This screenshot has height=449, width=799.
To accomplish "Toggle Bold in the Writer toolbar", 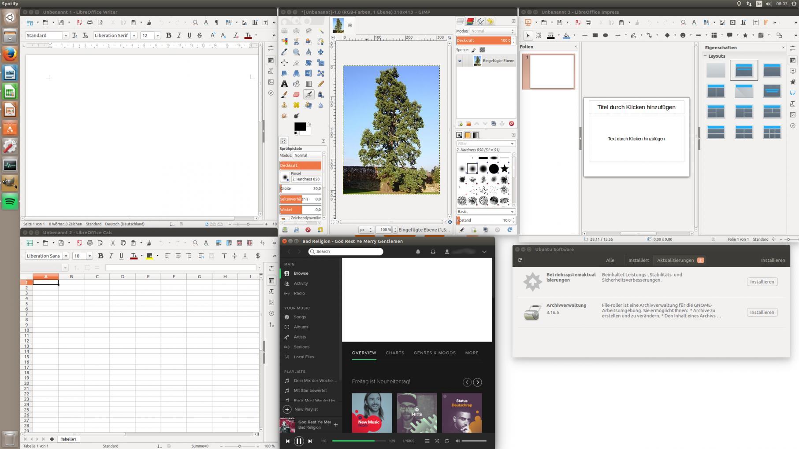I will point(168,35).
